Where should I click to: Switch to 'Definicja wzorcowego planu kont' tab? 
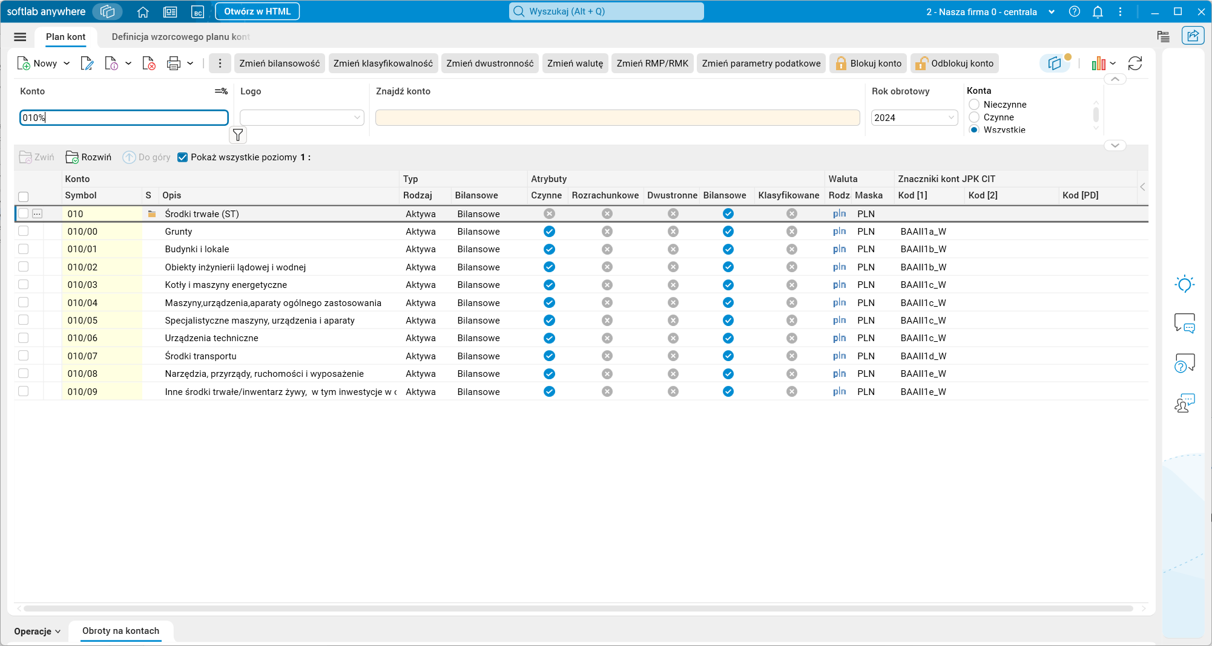pyautogui.click(x=180, y=37)
